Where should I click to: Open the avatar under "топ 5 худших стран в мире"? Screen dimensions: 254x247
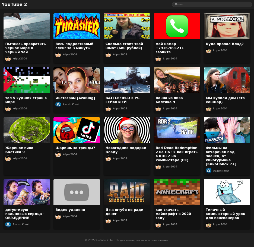8,109
